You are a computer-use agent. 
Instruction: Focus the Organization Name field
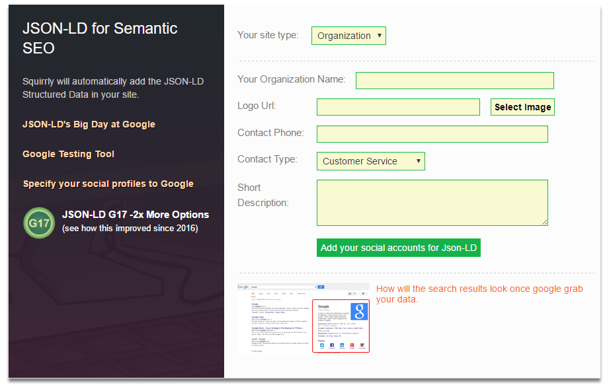(x=454, y=81)
